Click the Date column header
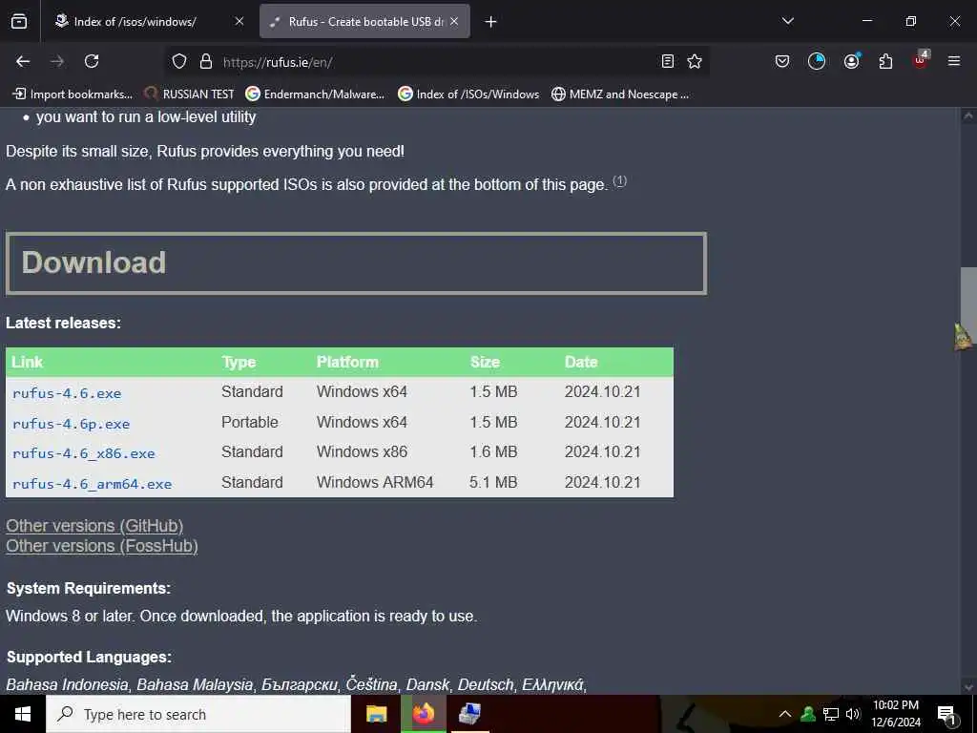 (x=581, y=362)
